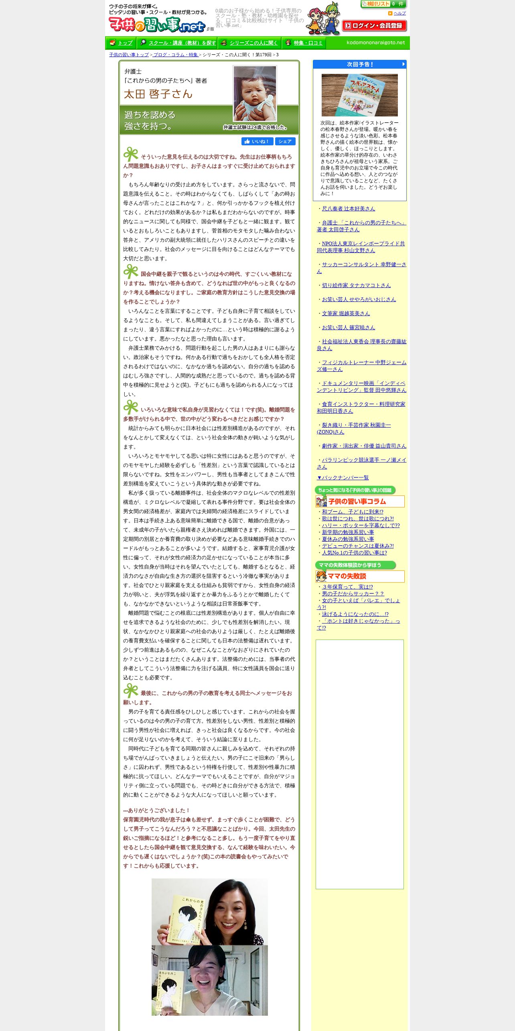Click the 子供の習い事.net site logo
515x1031 pixels.
157,25
